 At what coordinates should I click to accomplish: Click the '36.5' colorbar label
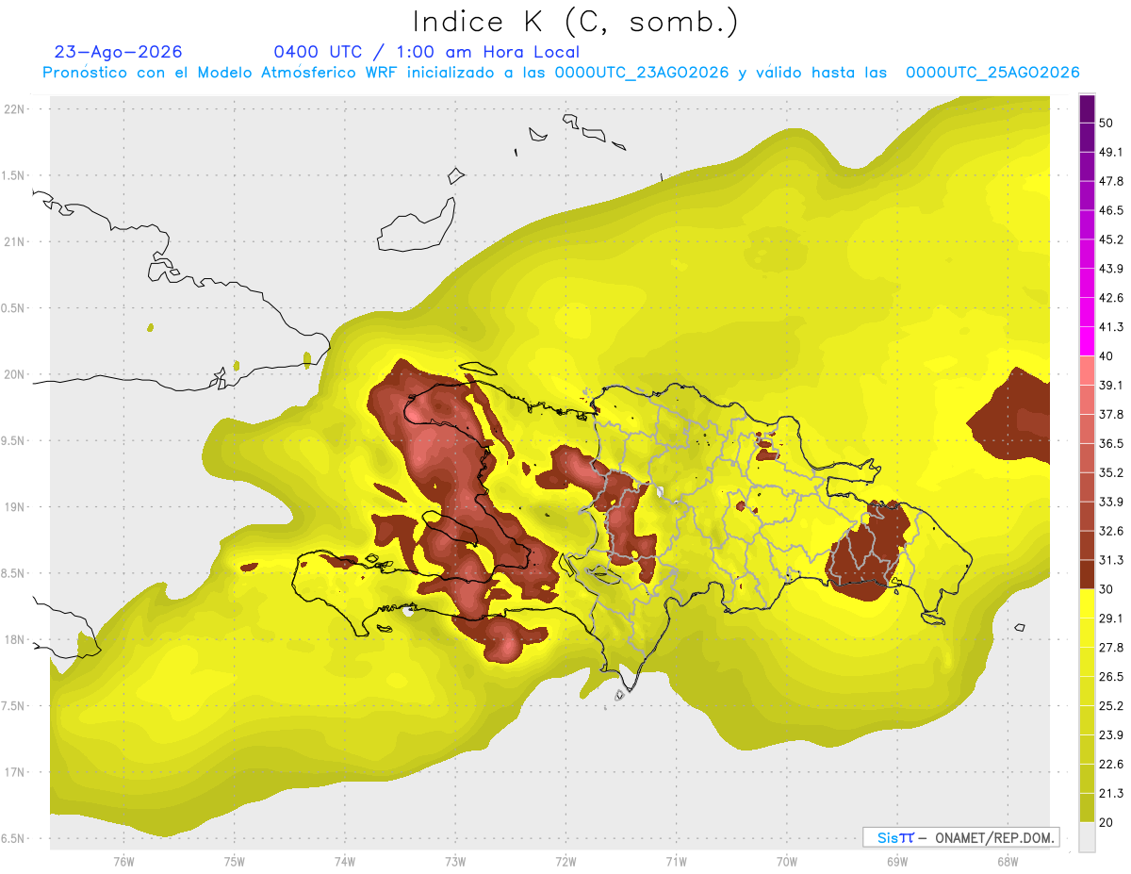coord(1111,443)
